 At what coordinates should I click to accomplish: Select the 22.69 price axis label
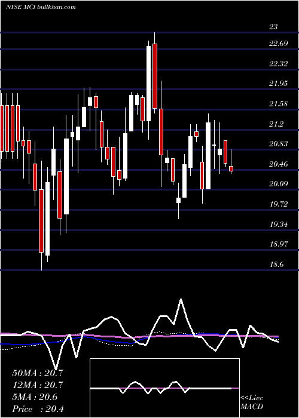pos(279,44)
